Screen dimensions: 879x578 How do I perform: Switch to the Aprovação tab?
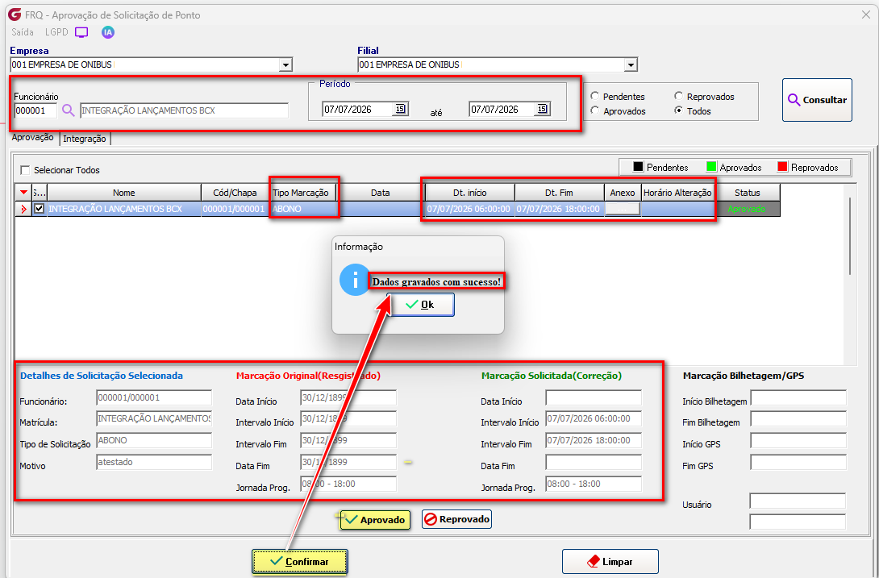(x=33, y=137)
